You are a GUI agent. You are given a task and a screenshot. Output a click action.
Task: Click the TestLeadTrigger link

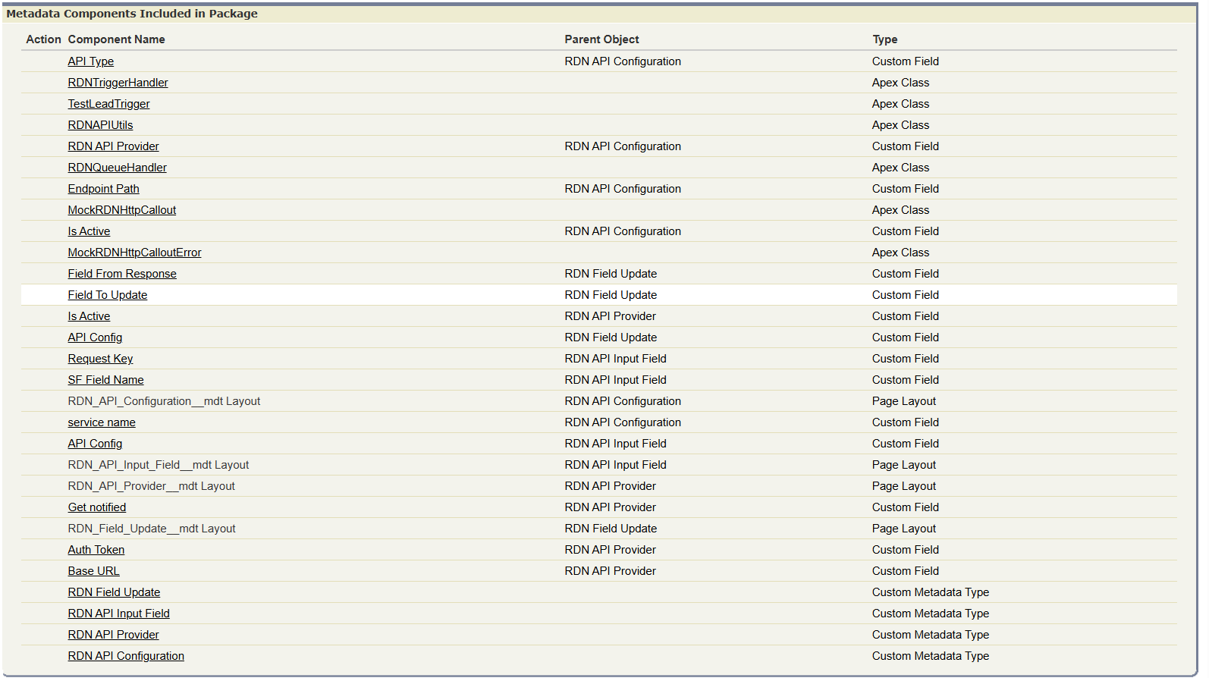point(108,104)
